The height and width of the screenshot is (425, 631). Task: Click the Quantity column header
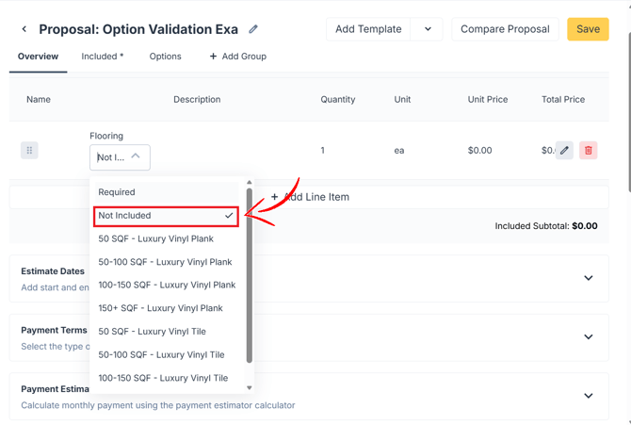338,100
